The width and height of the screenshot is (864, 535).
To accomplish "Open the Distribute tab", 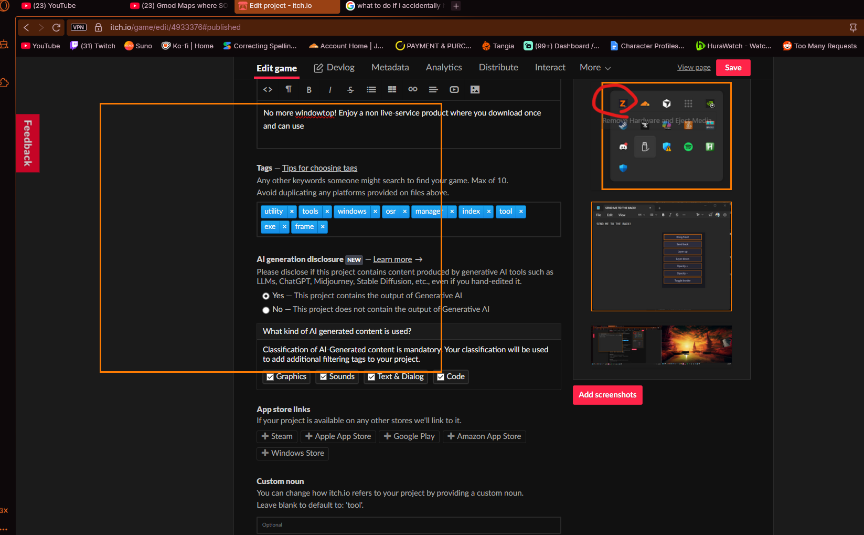I will [498, 68].
